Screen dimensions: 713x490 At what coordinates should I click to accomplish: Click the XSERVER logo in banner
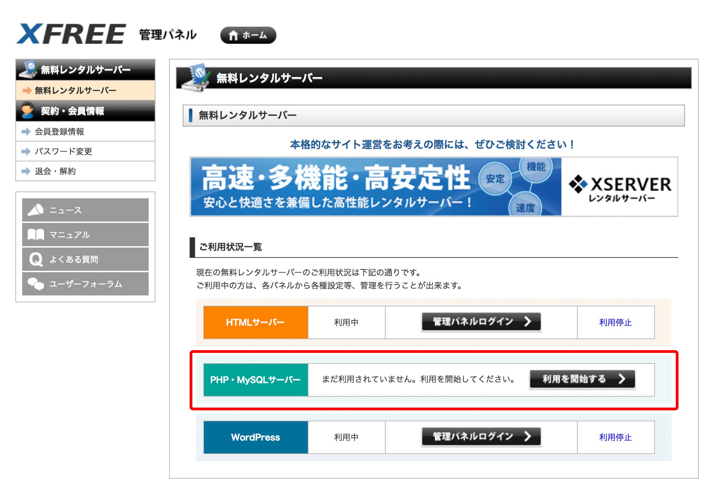(620, 188)
